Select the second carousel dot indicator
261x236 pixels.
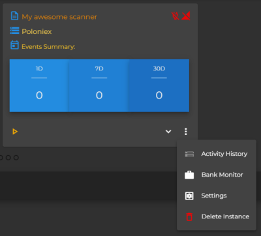pyautogui.click(x=8, y=158)
